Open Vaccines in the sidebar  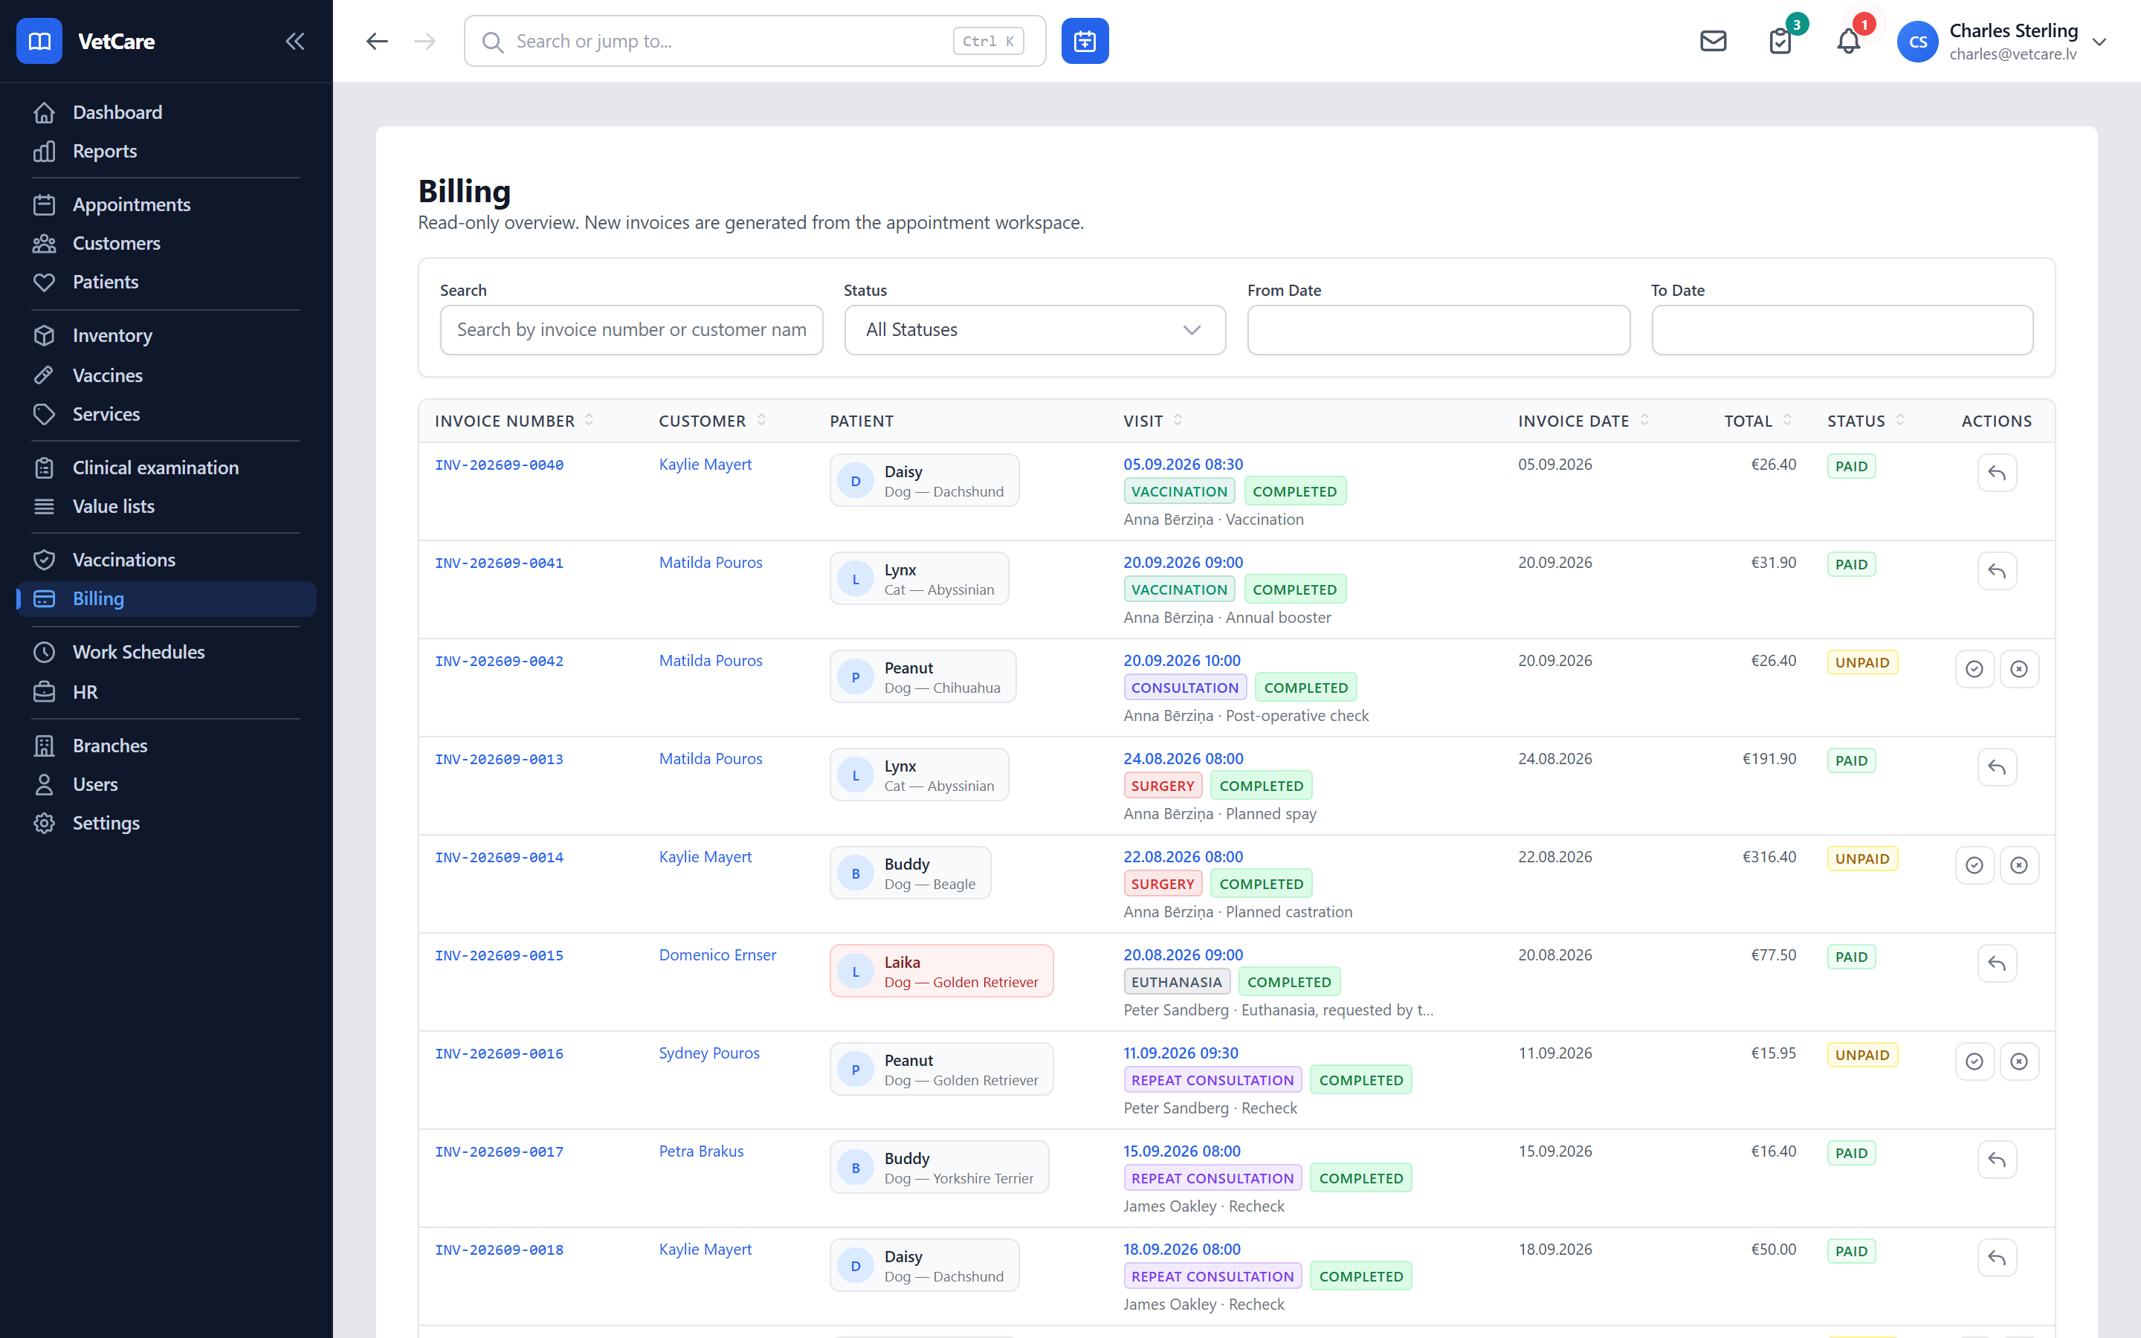pos(167,375)
